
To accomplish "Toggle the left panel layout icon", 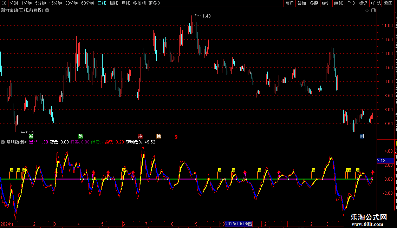I will point(4,3).
